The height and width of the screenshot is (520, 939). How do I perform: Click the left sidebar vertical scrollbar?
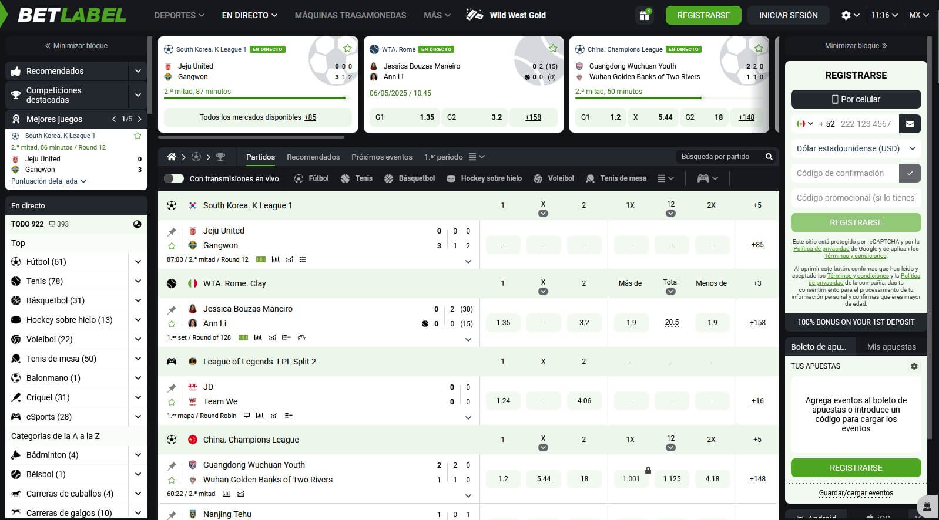pos(150,76)
